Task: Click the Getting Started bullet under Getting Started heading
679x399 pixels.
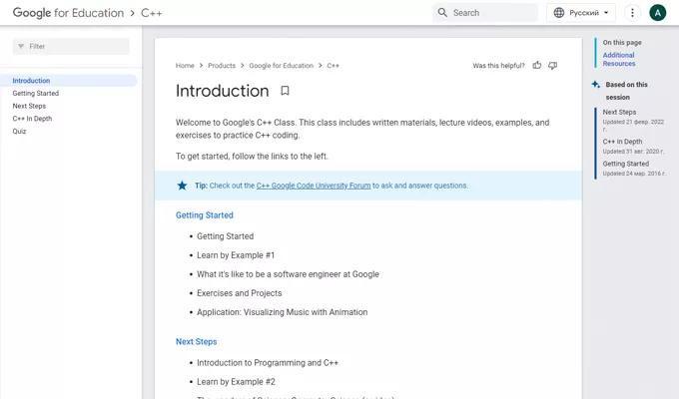Action: [226, 236]
